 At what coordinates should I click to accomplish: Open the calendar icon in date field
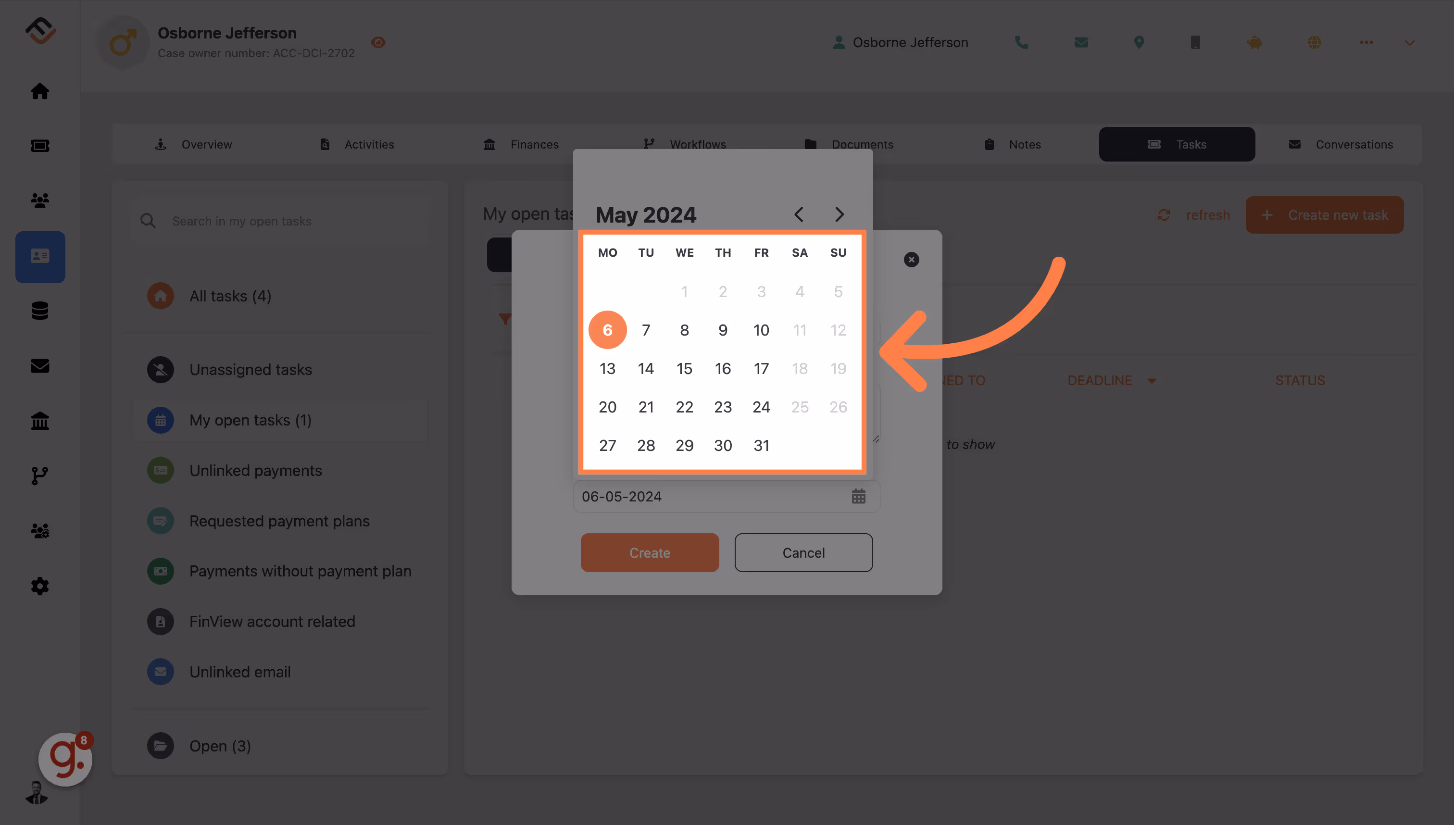(858, 496)
